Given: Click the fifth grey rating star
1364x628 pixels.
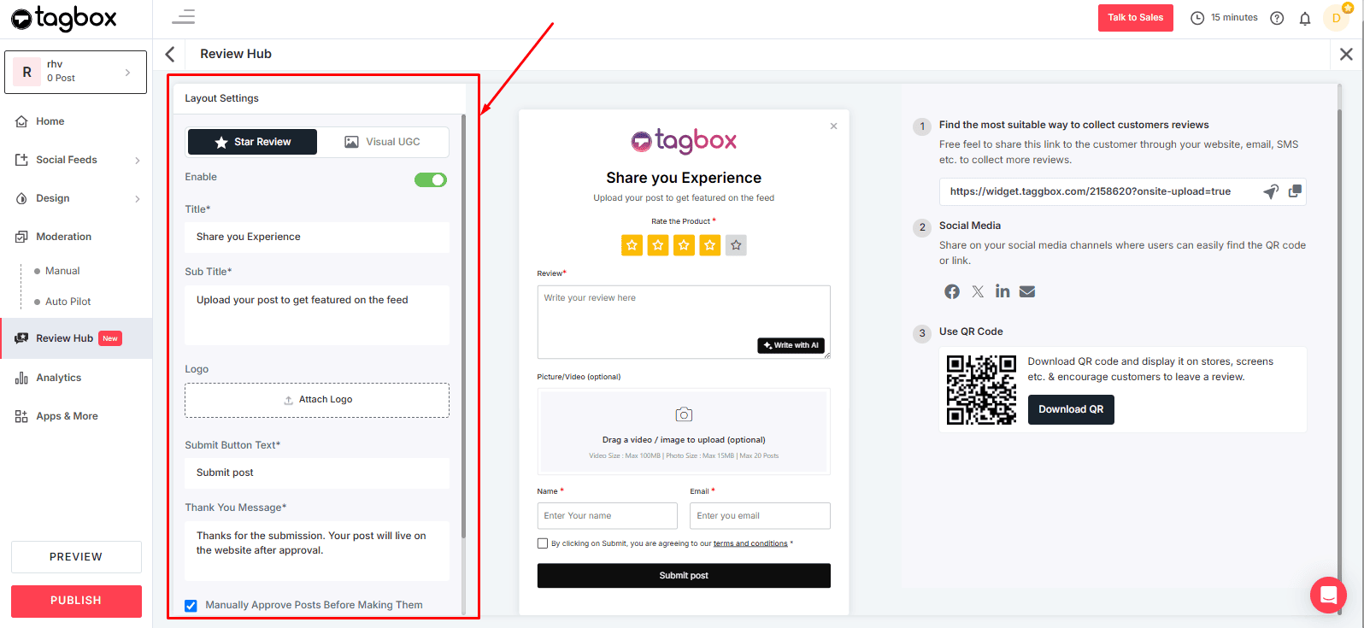Looking at the screenshot, I should tap(736, 245).
